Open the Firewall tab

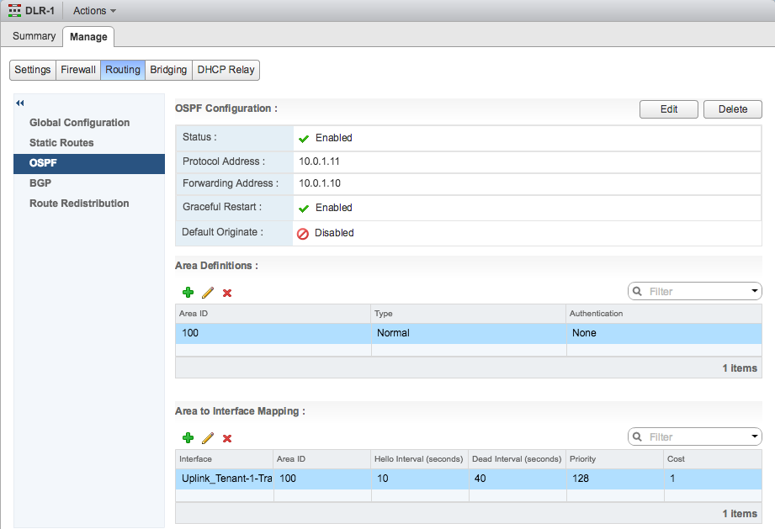click(x=78, y=70)
